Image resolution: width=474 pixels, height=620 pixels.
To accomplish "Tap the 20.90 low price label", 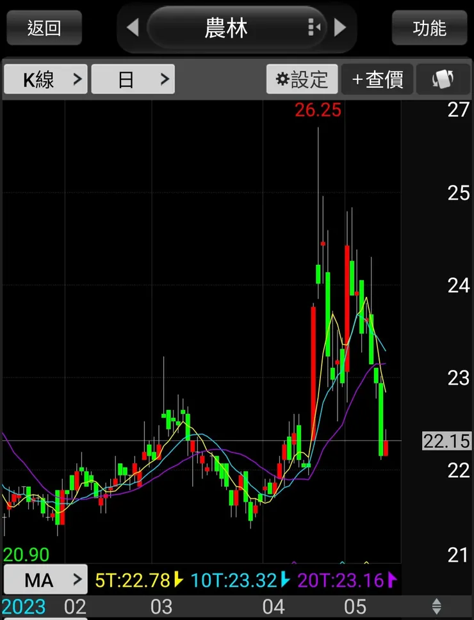I will pyautogui.click(x=26, y=555).
